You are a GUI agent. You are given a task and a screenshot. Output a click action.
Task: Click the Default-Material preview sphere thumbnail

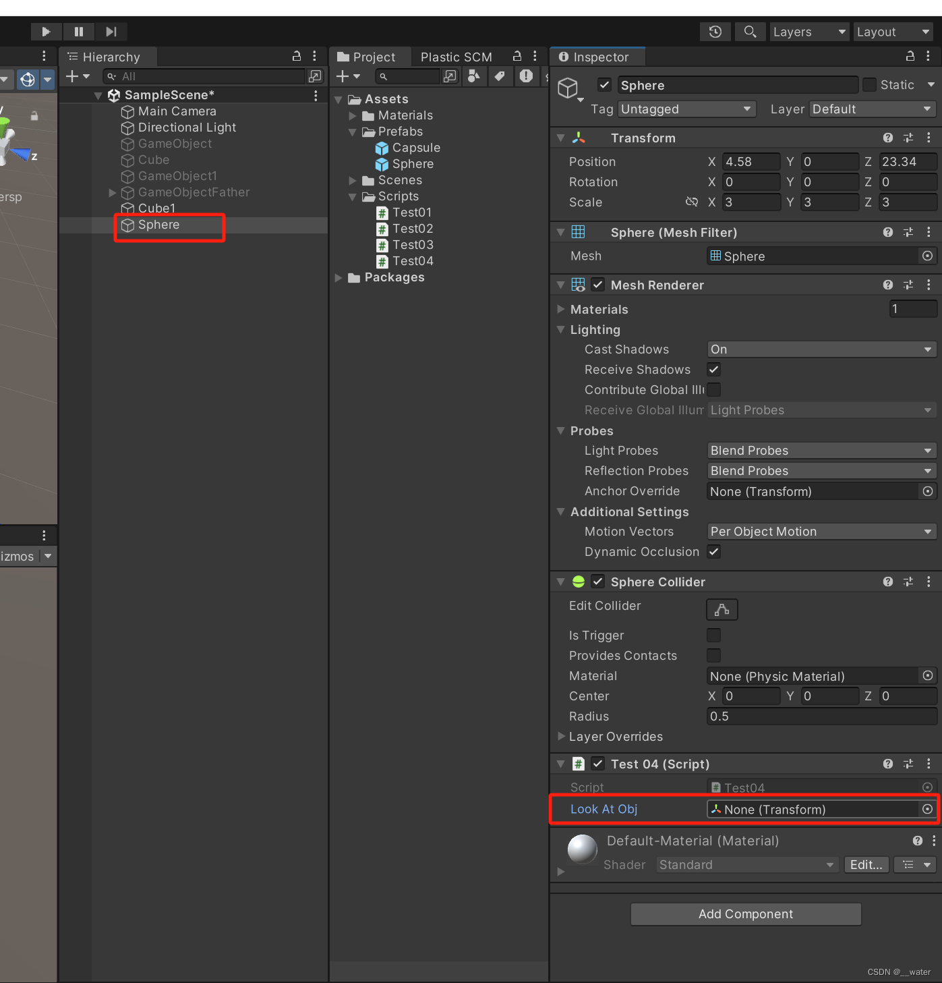coord(583,849)
